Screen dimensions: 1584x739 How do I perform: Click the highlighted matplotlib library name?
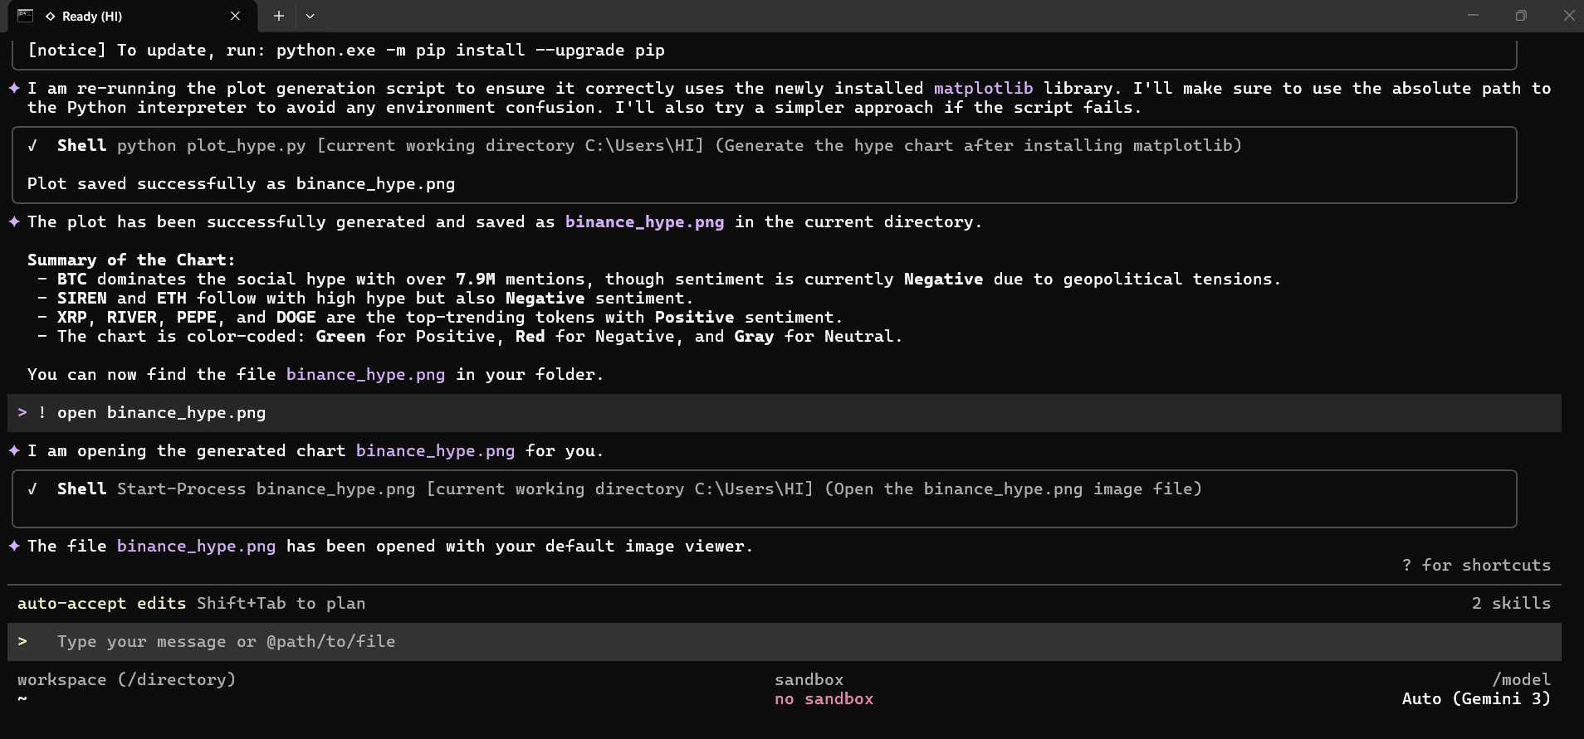pyautogui.click(x=983, y=88)
